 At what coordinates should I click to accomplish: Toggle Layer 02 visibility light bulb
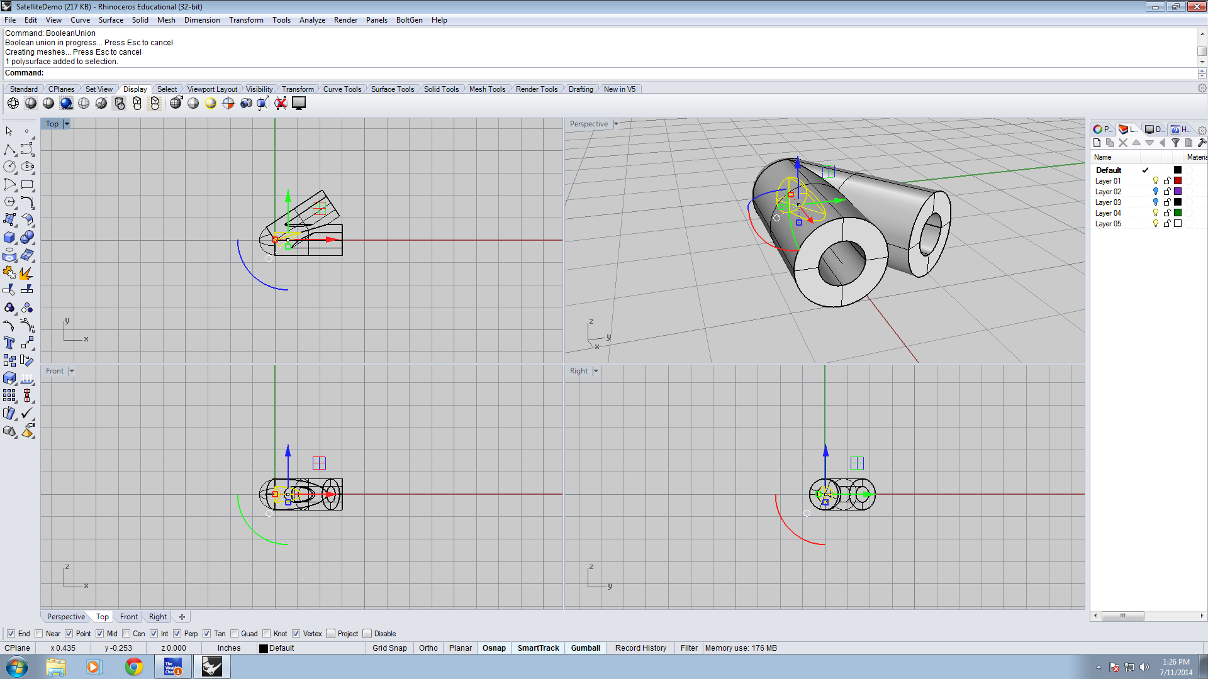click(x=1156, y=192)
